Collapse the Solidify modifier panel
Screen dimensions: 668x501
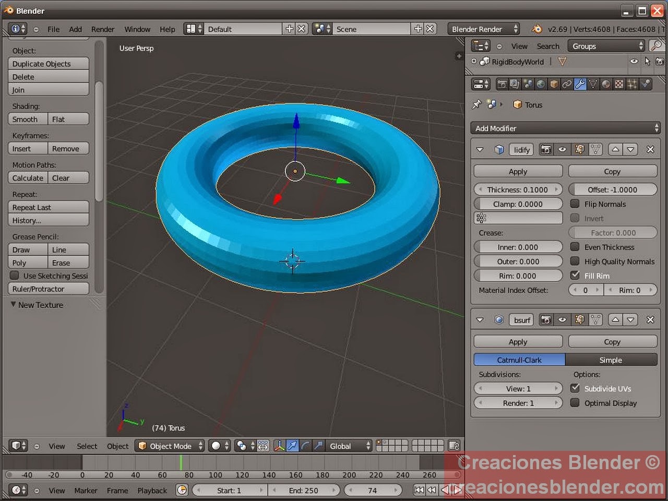point(480,149)
